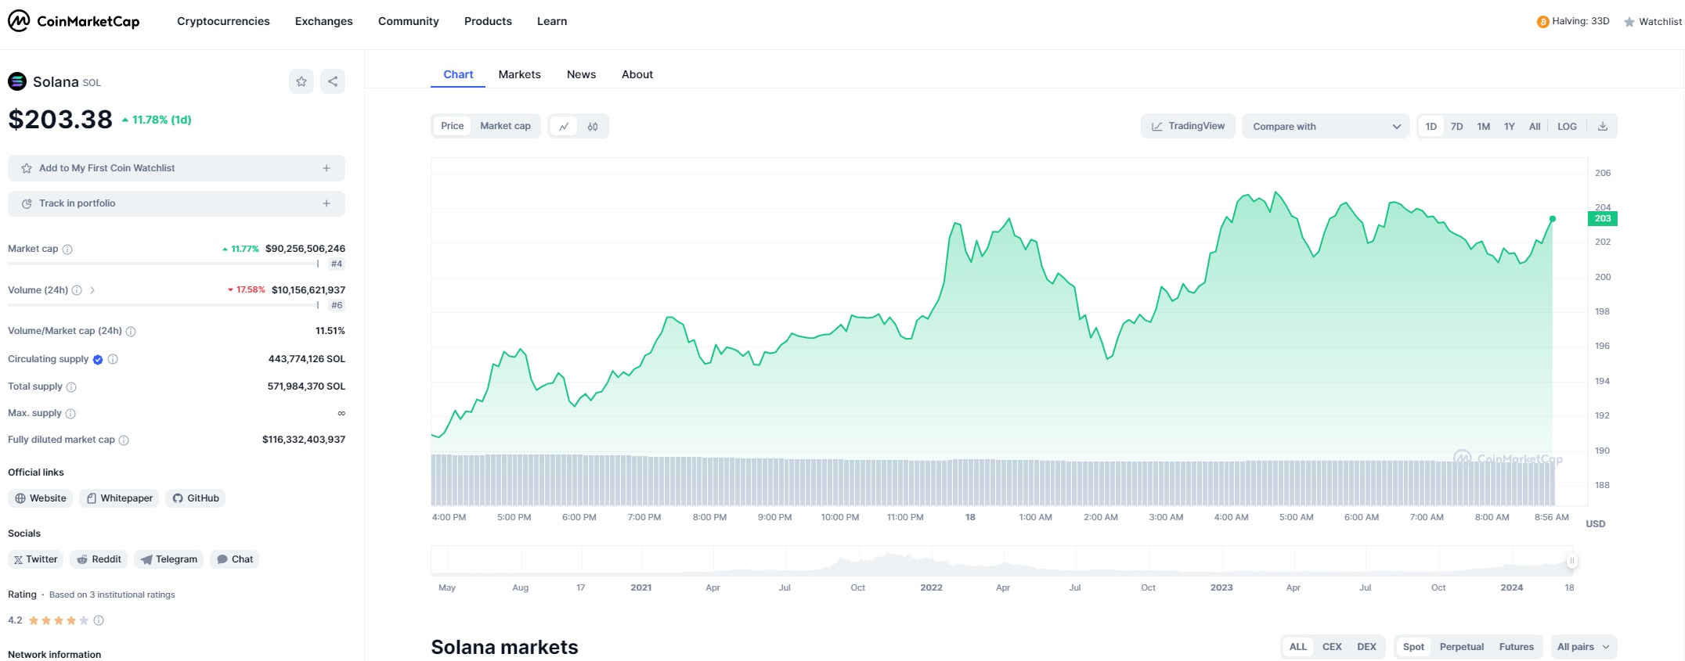Open the Solana Website link
Viewport: 1685px width, 661px height.
coord(41,498)
